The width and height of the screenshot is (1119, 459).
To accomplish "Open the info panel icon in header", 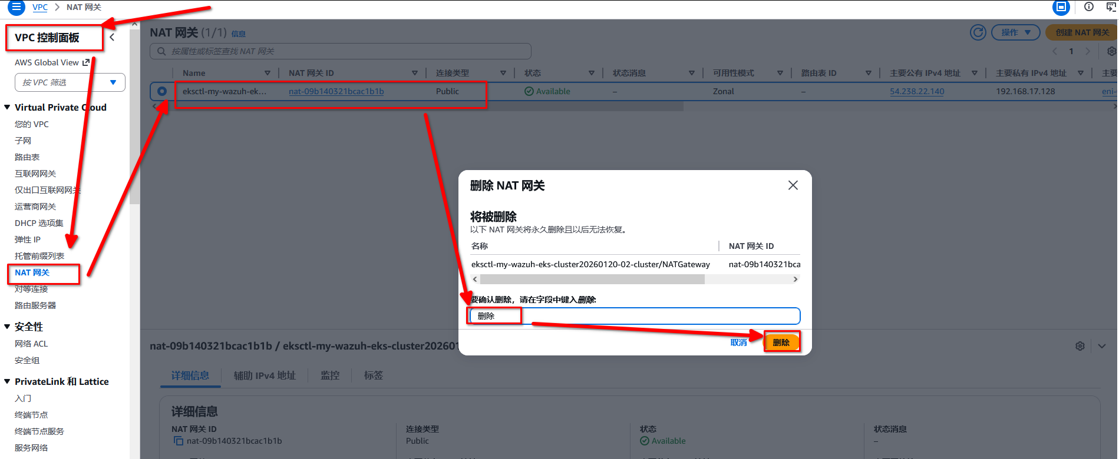I will [x=1089, y=7].
